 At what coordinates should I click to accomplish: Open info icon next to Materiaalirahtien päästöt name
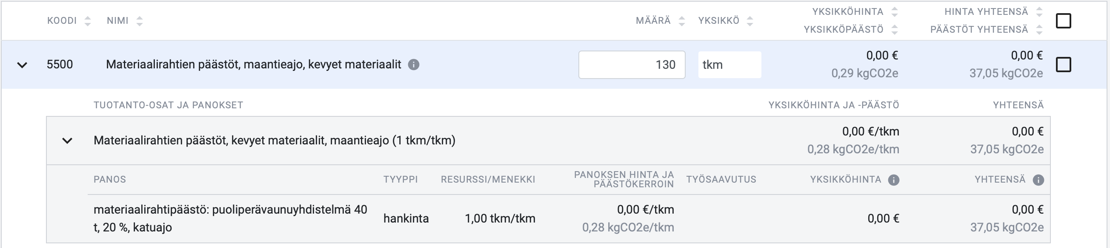pos(414,65)
